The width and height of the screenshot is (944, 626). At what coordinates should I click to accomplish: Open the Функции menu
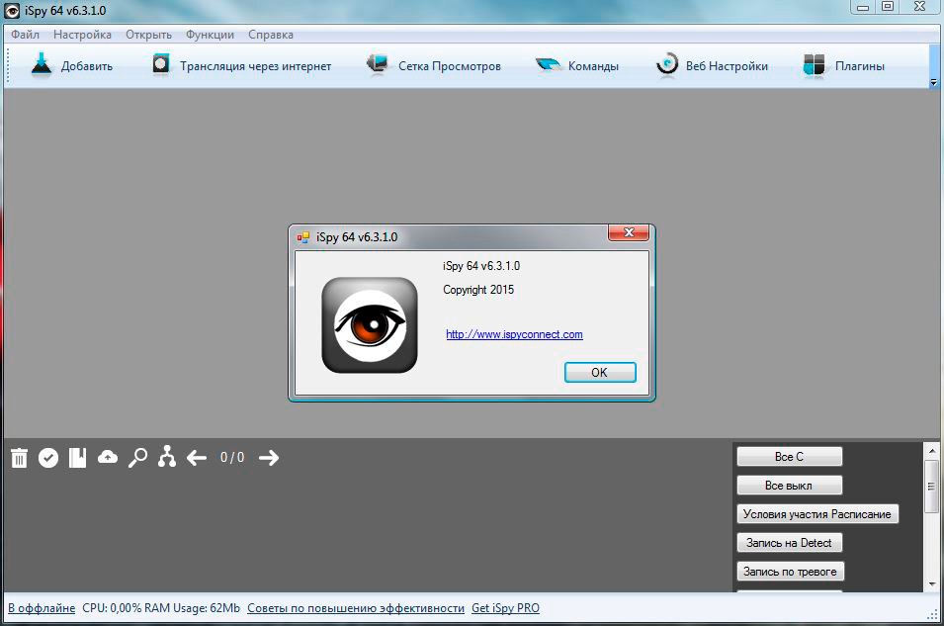tap(210, 35)
